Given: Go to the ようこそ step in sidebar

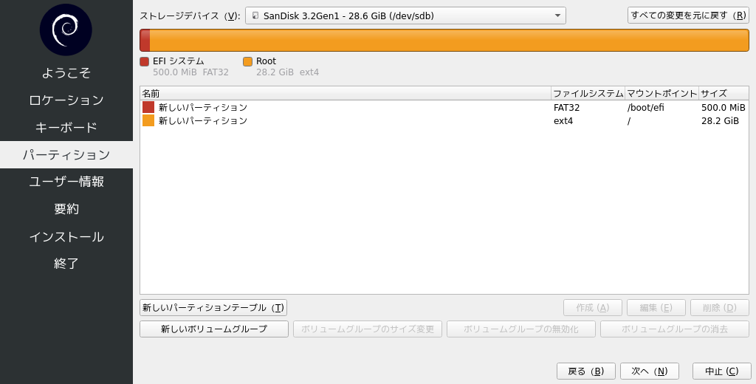Looking at the screenshot, I should pos(66,72).
